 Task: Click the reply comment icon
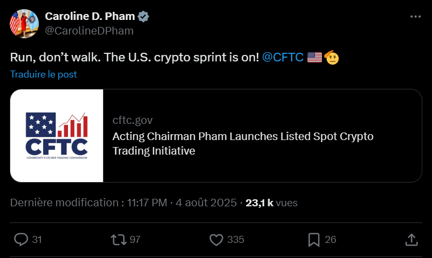pos(21,239)
